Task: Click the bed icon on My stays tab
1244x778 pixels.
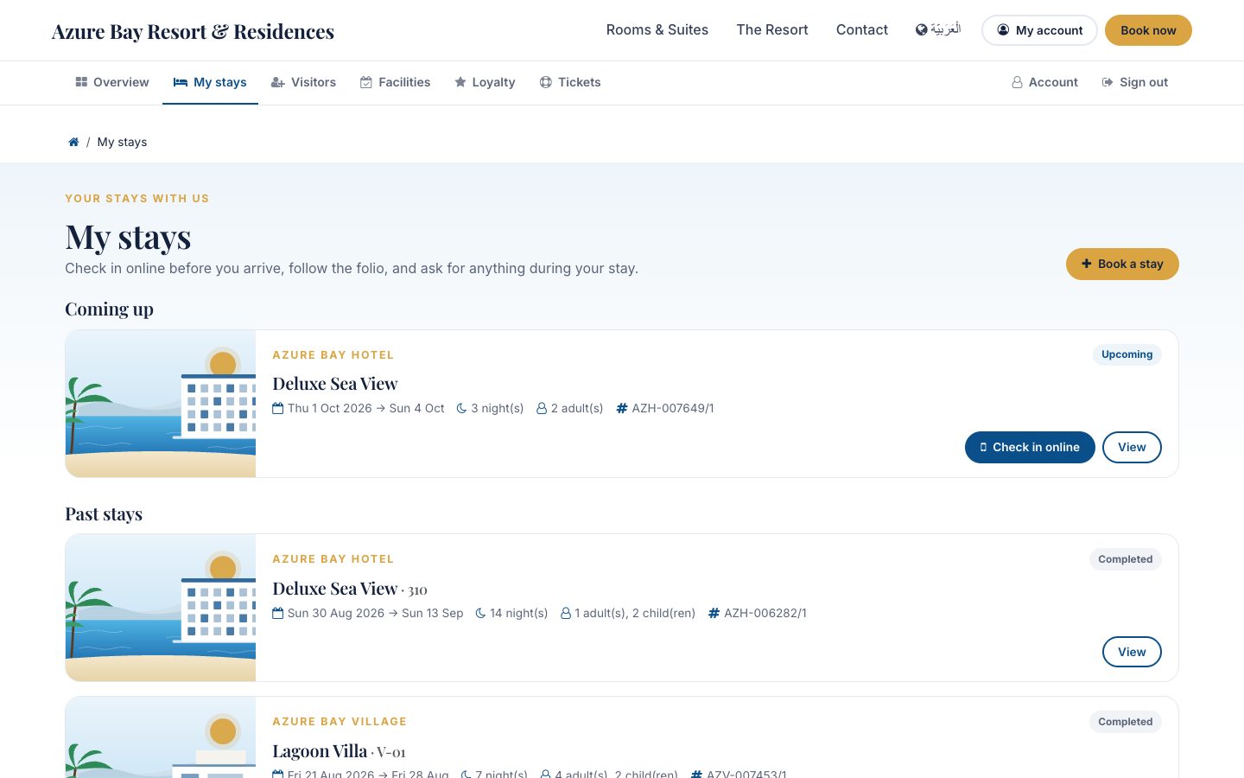Action: click(x=181, y=82)
